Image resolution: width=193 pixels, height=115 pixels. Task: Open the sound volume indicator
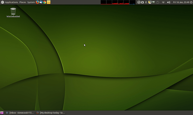[x=169, y=2]
